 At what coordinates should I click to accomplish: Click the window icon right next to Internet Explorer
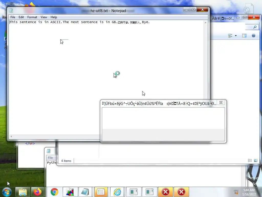tap(134, 192)
